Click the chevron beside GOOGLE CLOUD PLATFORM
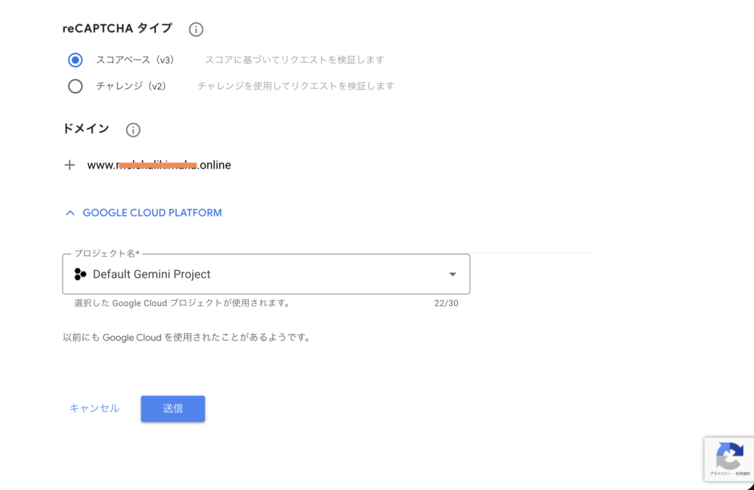This screenshot has height=490, width=754. point(71,213)
